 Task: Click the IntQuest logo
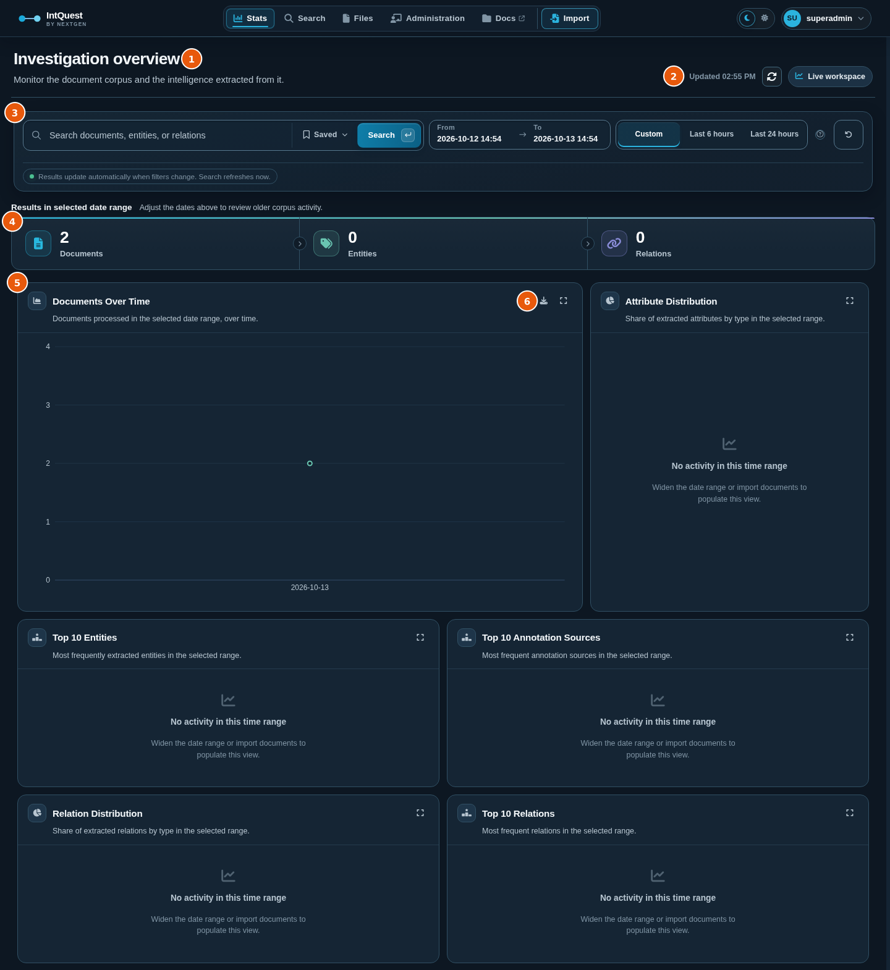click(x=53, y=19)
